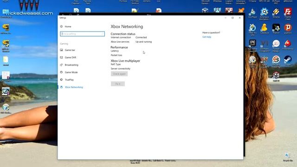The image size is (297, 167).
Task: Open Football Manager 18 desktop icon
Action: pos(276,45)
